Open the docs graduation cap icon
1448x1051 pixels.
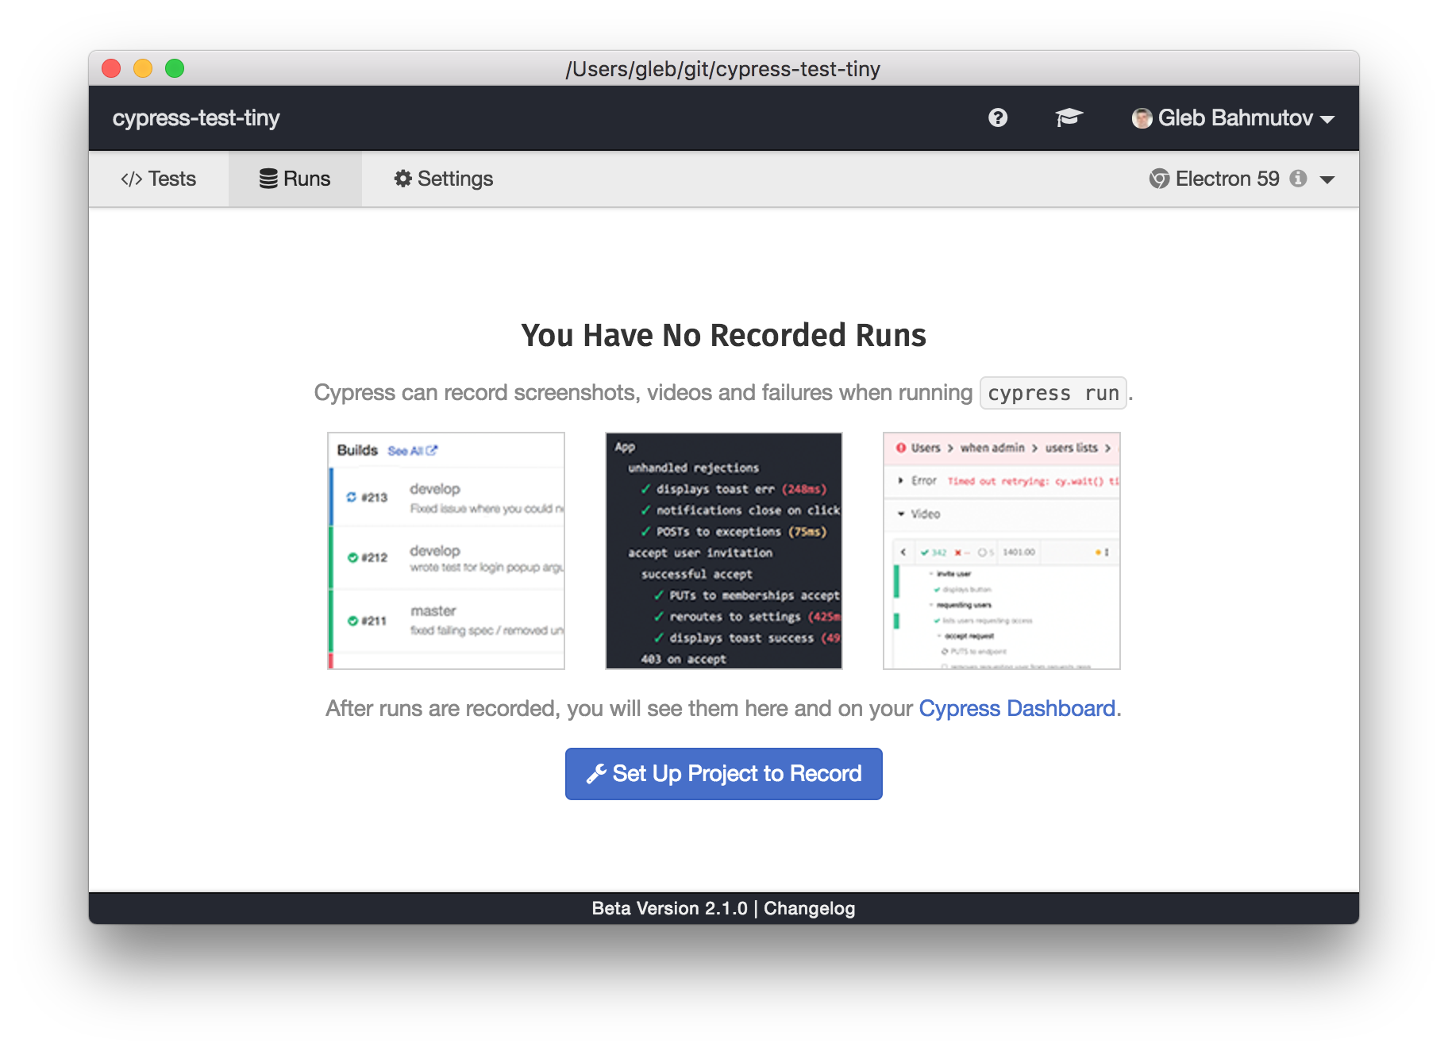click(x=1069, y=117)
